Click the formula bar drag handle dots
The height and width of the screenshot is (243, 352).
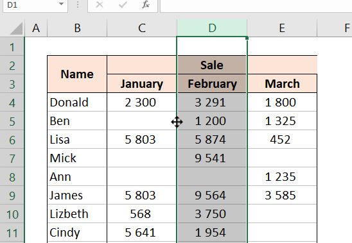[78, 4]
